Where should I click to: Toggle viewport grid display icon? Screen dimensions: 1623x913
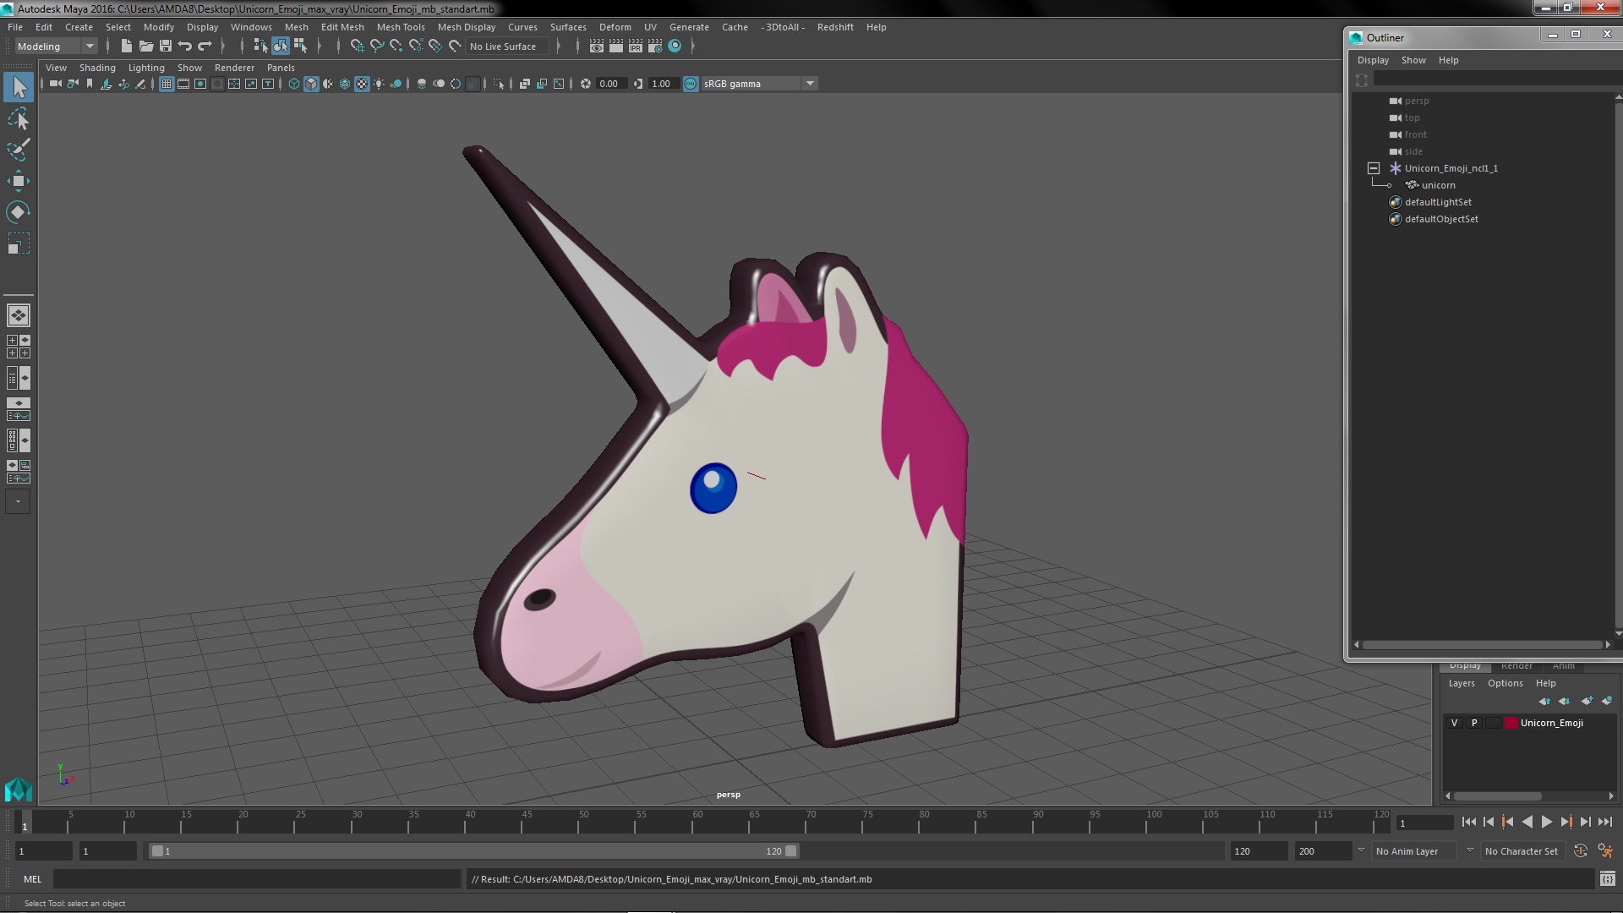[x=167, y=84]
